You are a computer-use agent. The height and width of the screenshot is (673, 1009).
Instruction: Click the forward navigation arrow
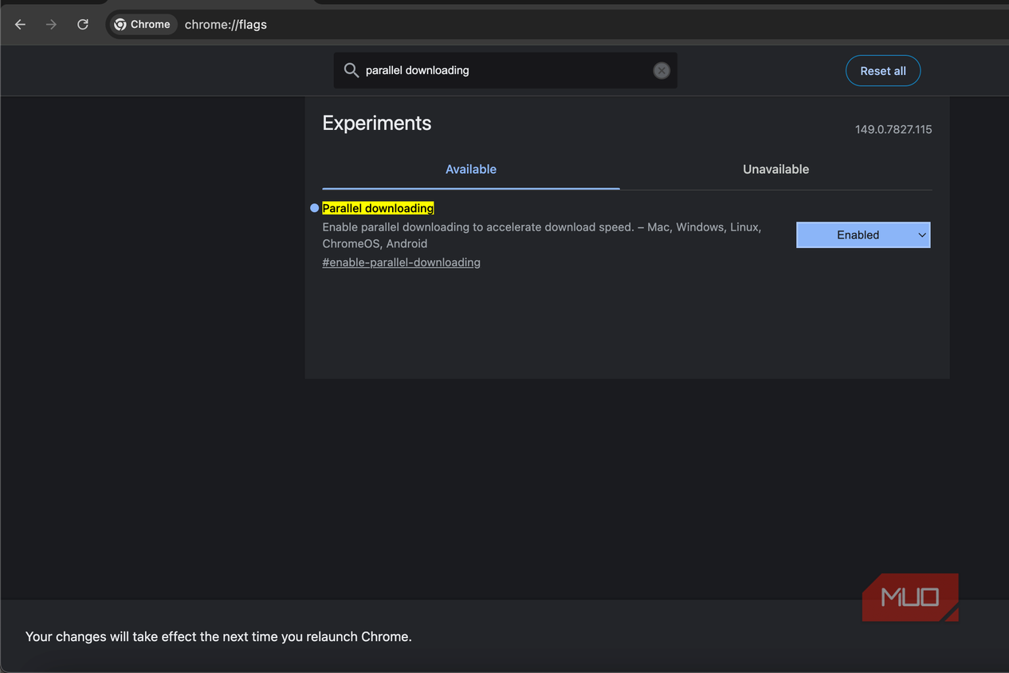(x=51, y=25)
